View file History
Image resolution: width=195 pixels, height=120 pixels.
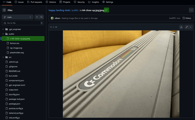[x=187, y=18]
